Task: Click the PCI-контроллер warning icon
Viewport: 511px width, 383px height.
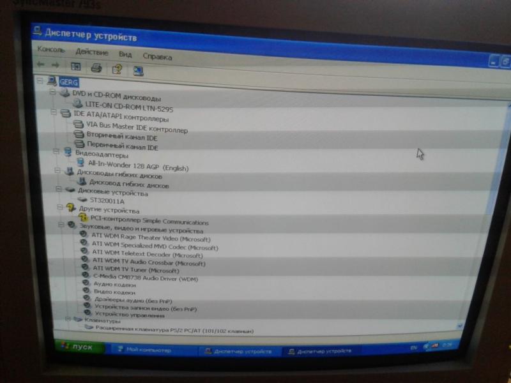Action: (x=83, y=216)
